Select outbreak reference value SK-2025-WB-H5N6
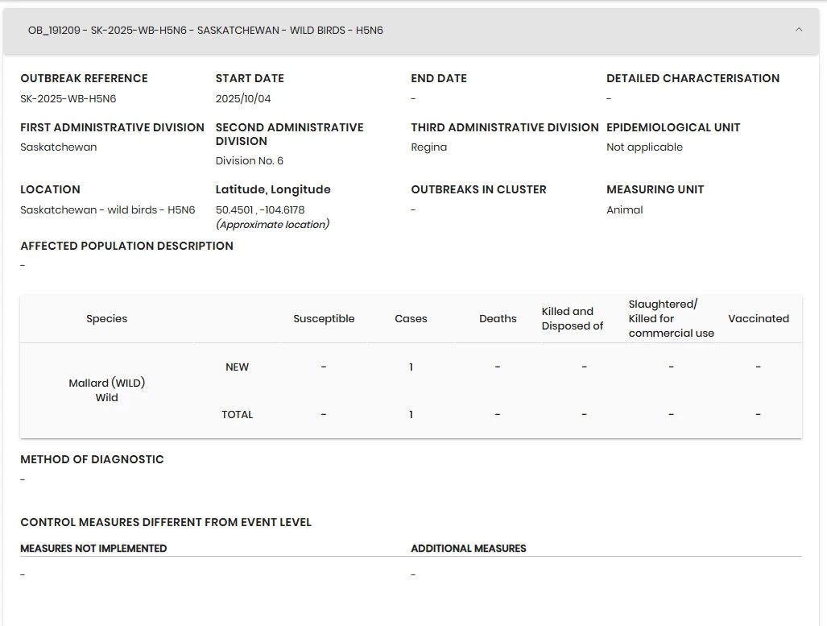This screenshot has height=626, width=827. [x=68, y=99]
